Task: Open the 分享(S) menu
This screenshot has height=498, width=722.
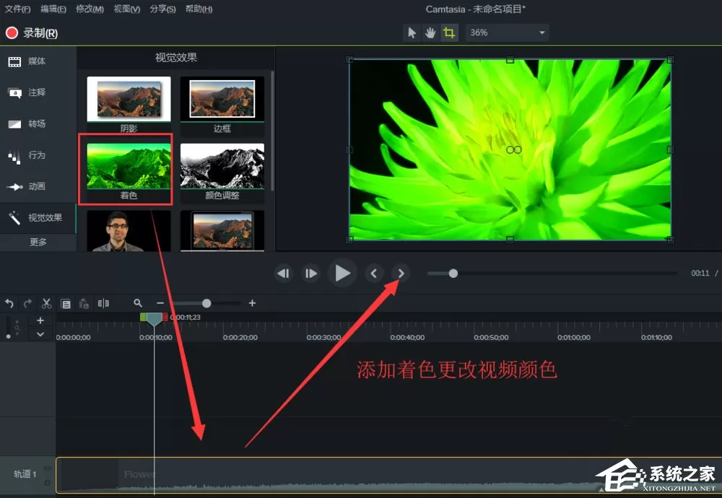Action: point(163,9)
